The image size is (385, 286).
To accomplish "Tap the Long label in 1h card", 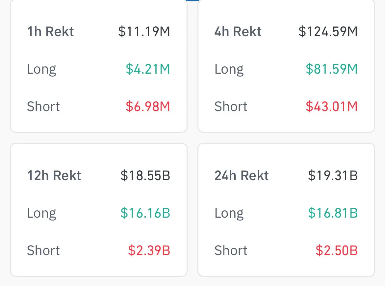I will click(x=41, y=69).
